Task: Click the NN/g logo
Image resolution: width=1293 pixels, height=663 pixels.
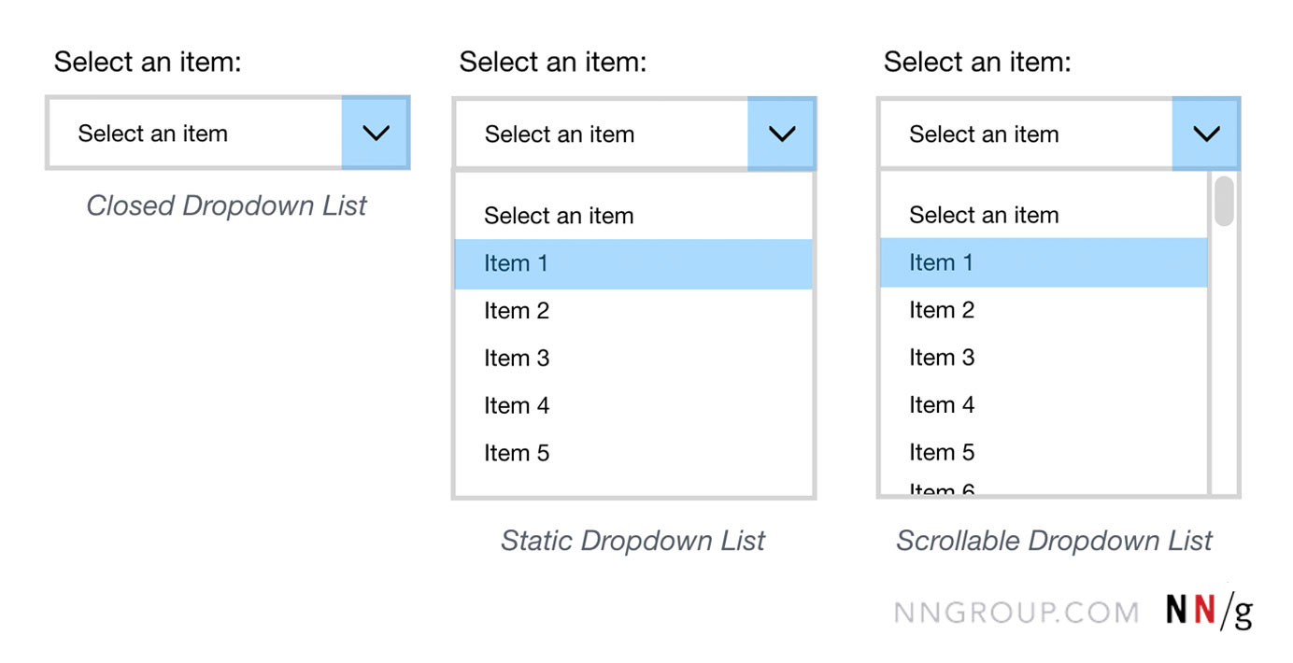Action: coord(1209,611)
